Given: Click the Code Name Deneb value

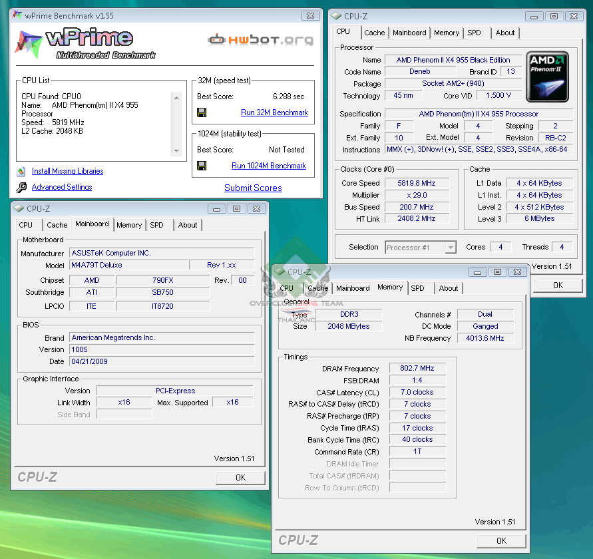Looking at the screenshot, I should coord(420,71).
